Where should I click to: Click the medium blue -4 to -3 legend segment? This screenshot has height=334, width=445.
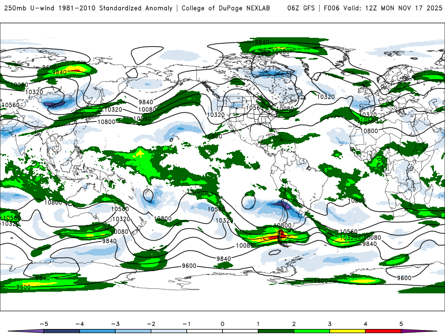(x=97, y=331)
